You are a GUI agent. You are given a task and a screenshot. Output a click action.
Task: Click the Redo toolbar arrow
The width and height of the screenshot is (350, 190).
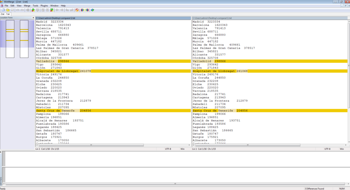click(x=22, y=10)
